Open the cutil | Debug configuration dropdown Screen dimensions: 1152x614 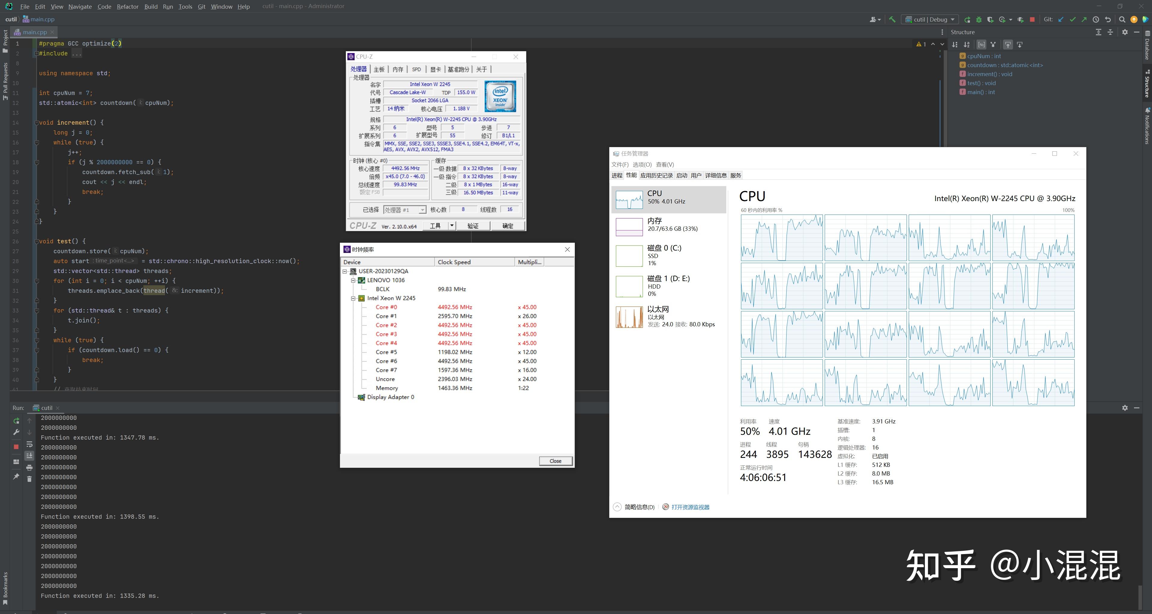pyautogui.click(x=930, y=20)
